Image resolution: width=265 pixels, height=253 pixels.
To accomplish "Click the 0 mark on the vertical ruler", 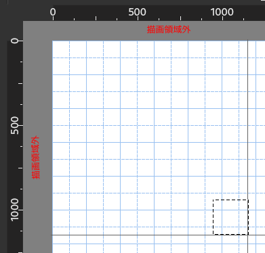I will (x=14, y=41).
